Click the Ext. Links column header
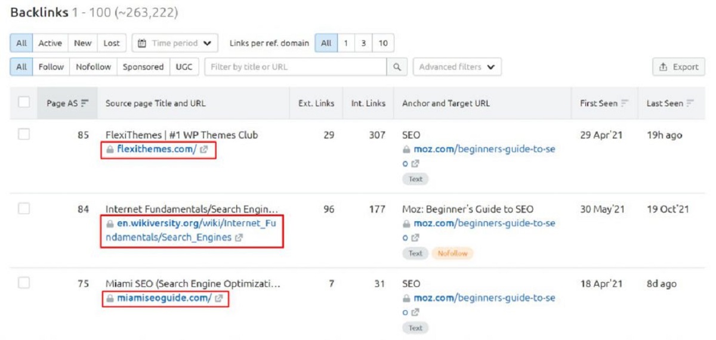716x340 pixels. coord(316,103)
